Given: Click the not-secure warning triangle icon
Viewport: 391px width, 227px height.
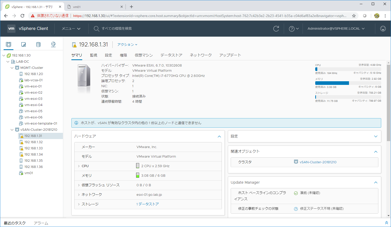Looking at the screenshot, I should tap(33, 16).
